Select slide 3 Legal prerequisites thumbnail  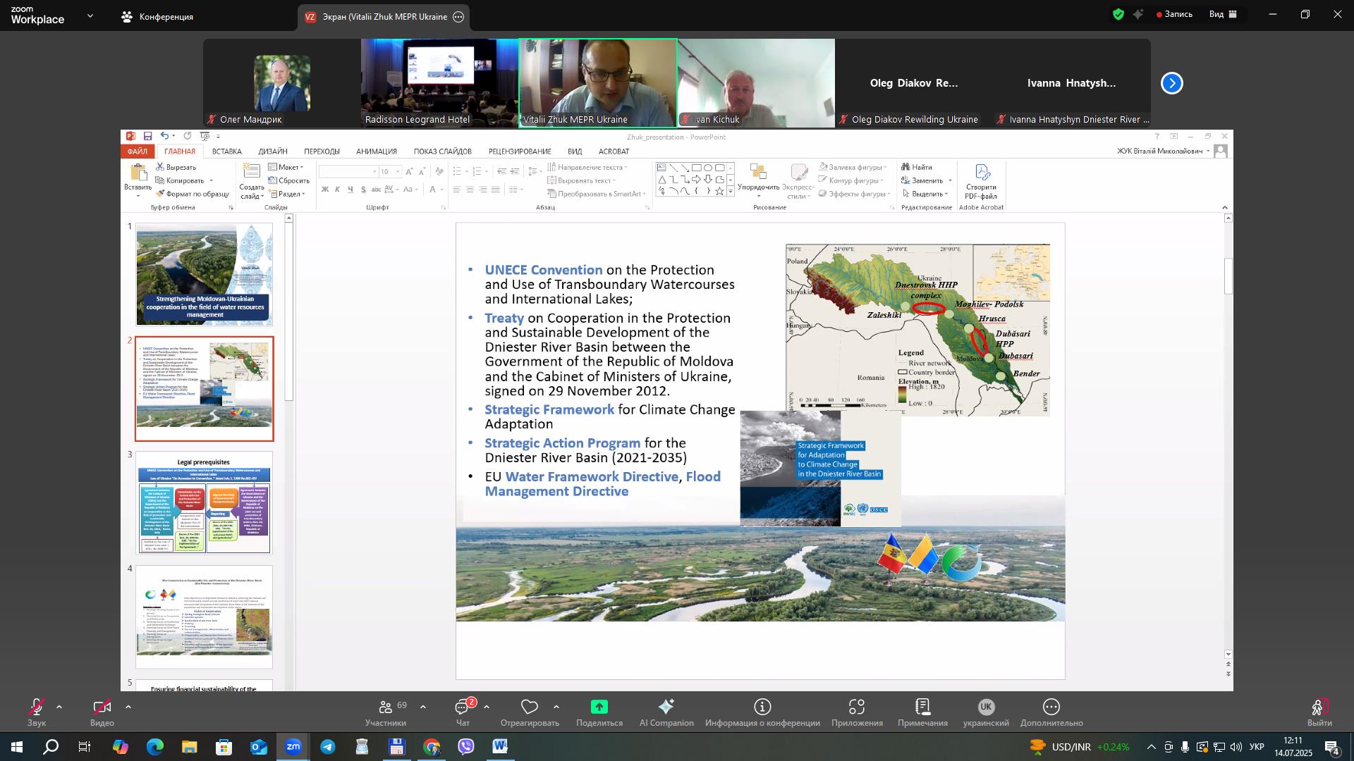pyautogui.click(x=204, y=503)
